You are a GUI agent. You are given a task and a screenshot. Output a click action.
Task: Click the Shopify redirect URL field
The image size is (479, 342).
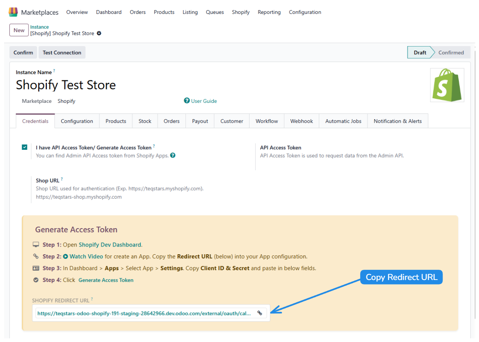coord(151,313)
